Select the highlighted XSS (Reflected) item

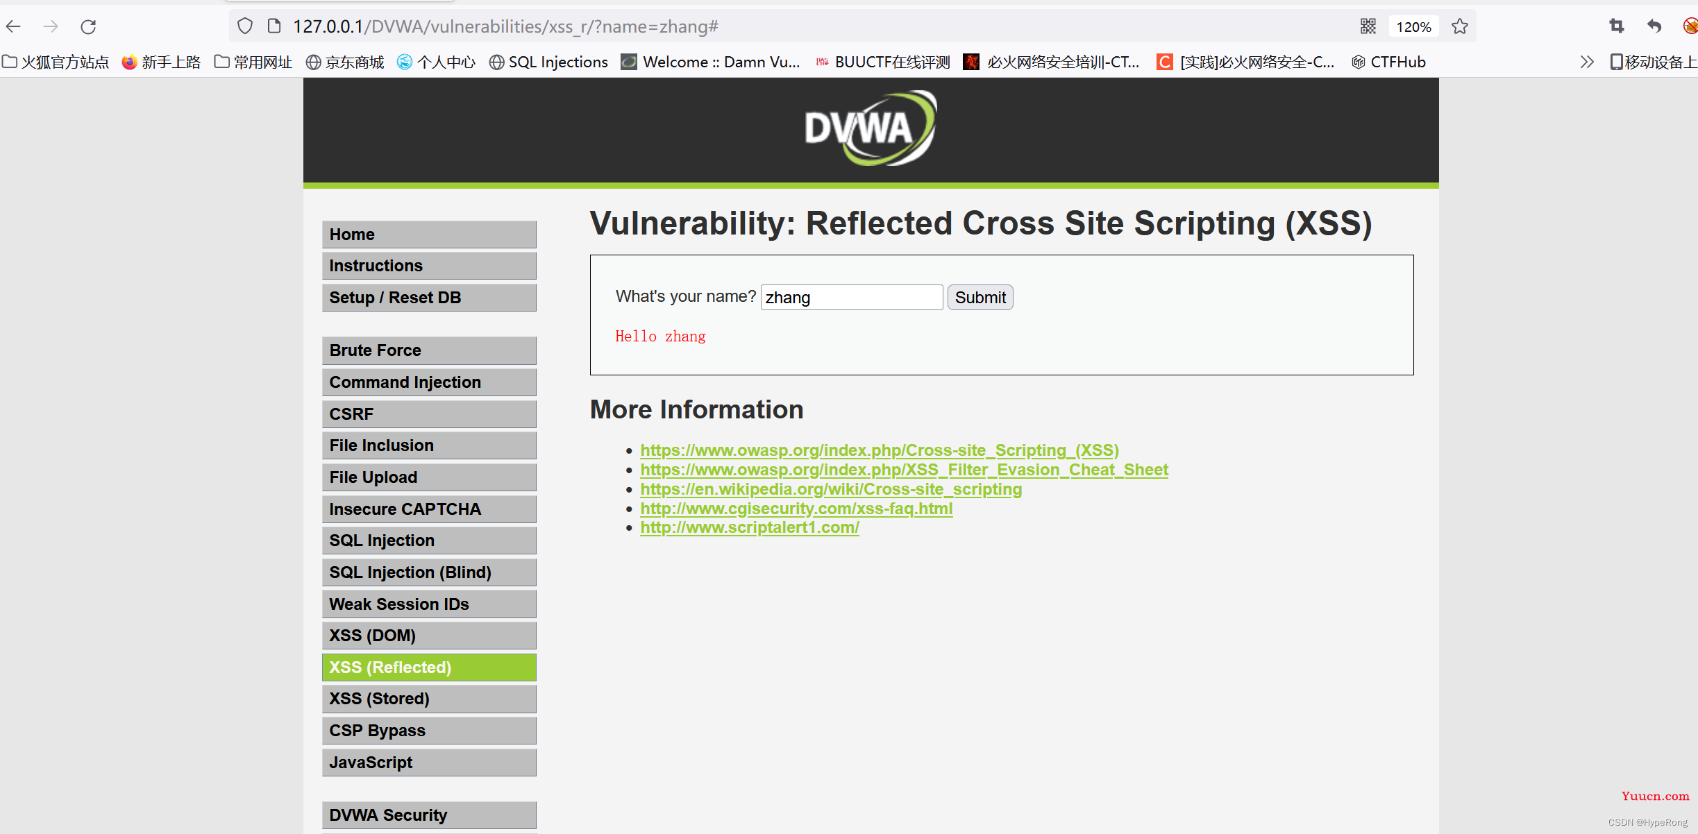(429, 667)
